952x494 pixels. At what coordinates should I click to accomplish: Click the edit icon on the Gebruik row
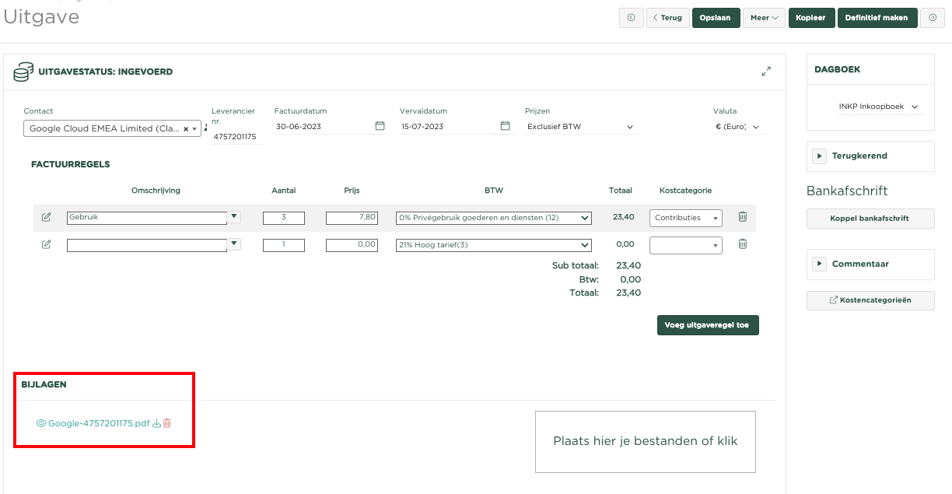(x=47, y=217)
